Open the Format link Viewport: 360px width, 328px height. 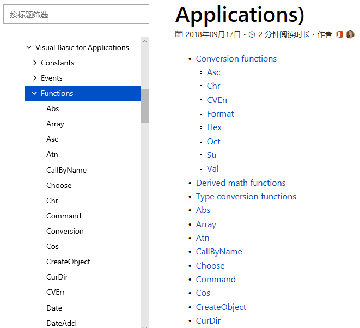point(221,114)
